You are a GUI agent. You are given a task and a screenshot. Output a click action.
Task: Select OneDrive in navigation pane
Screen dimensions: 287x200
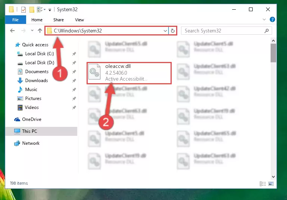[x=32, y=119]
